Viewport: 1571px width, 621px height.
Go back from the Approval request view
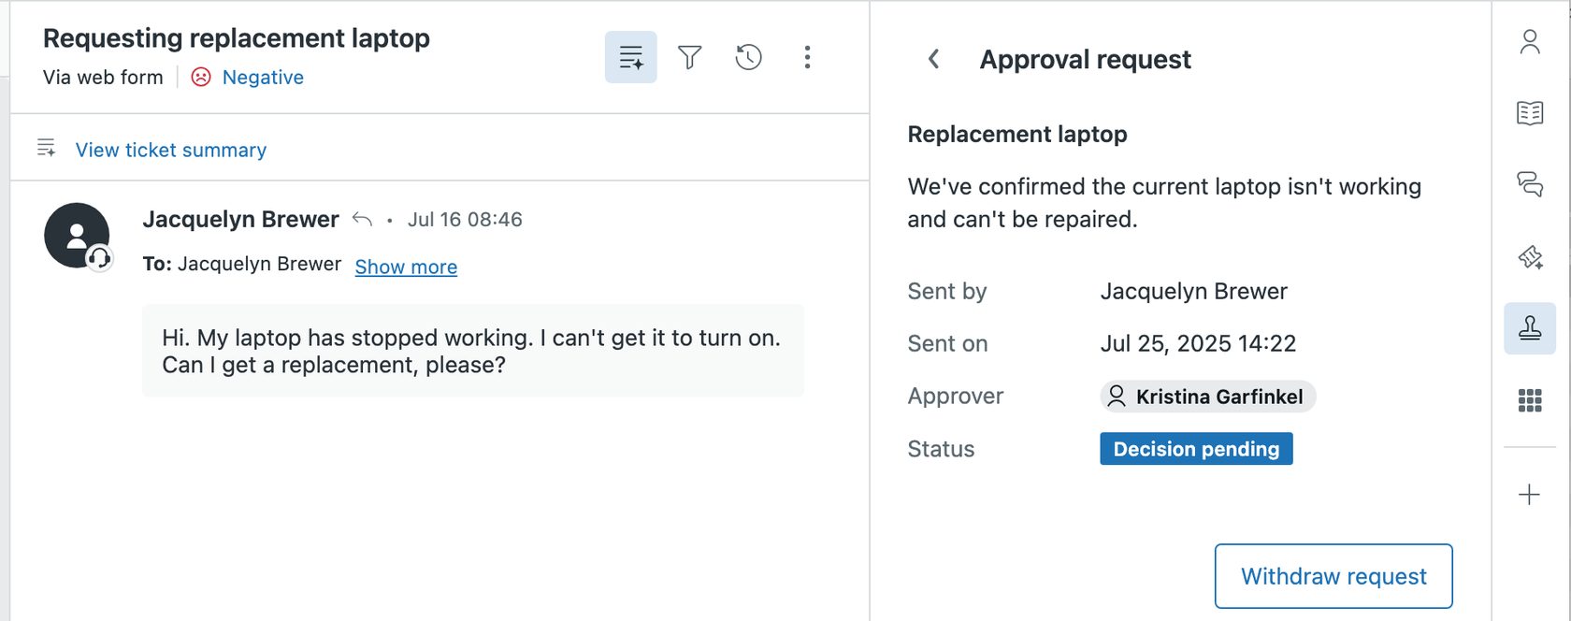click(933, 59)
